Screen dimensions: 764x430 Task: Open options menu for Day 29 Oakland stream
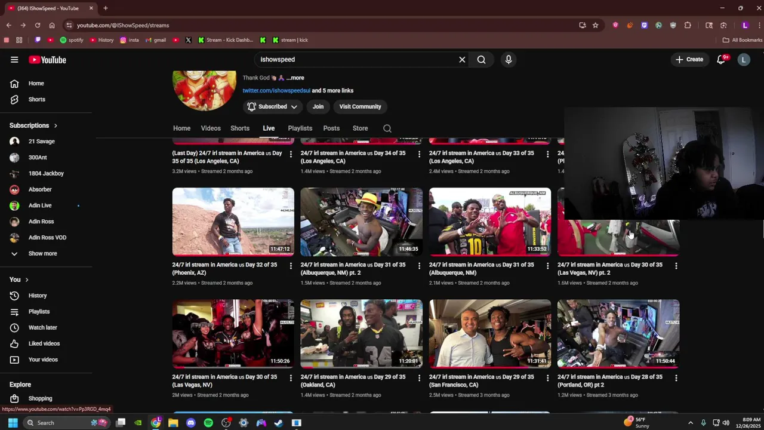coord(419,378)
